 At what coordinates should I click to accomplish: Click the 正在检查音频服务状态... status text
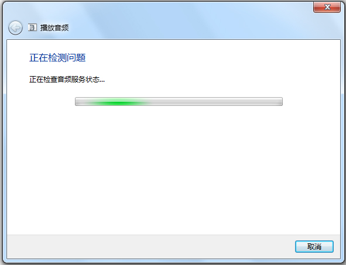[67, 80]
